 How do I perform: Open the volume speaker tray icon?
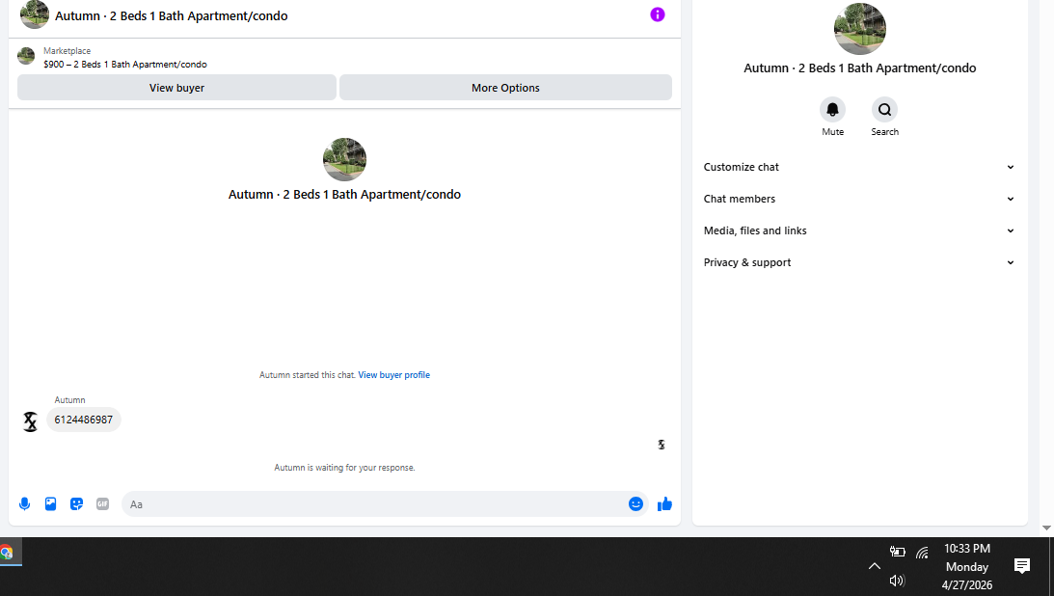tap(898, 581)
